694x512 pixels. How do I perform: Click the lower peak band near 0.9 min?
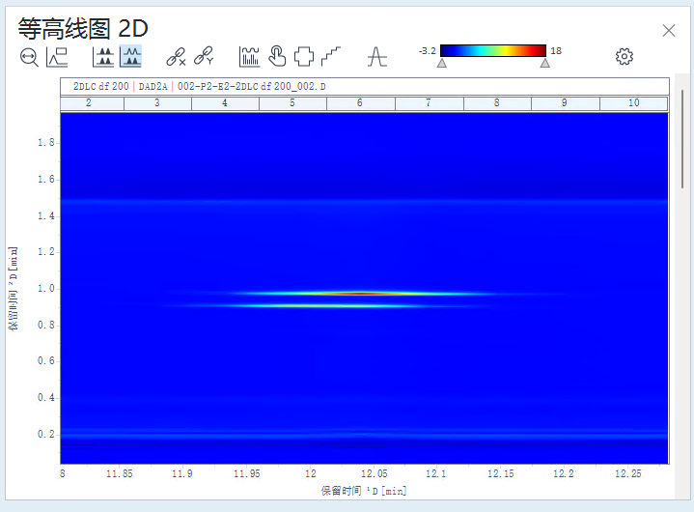coord(327,305)
